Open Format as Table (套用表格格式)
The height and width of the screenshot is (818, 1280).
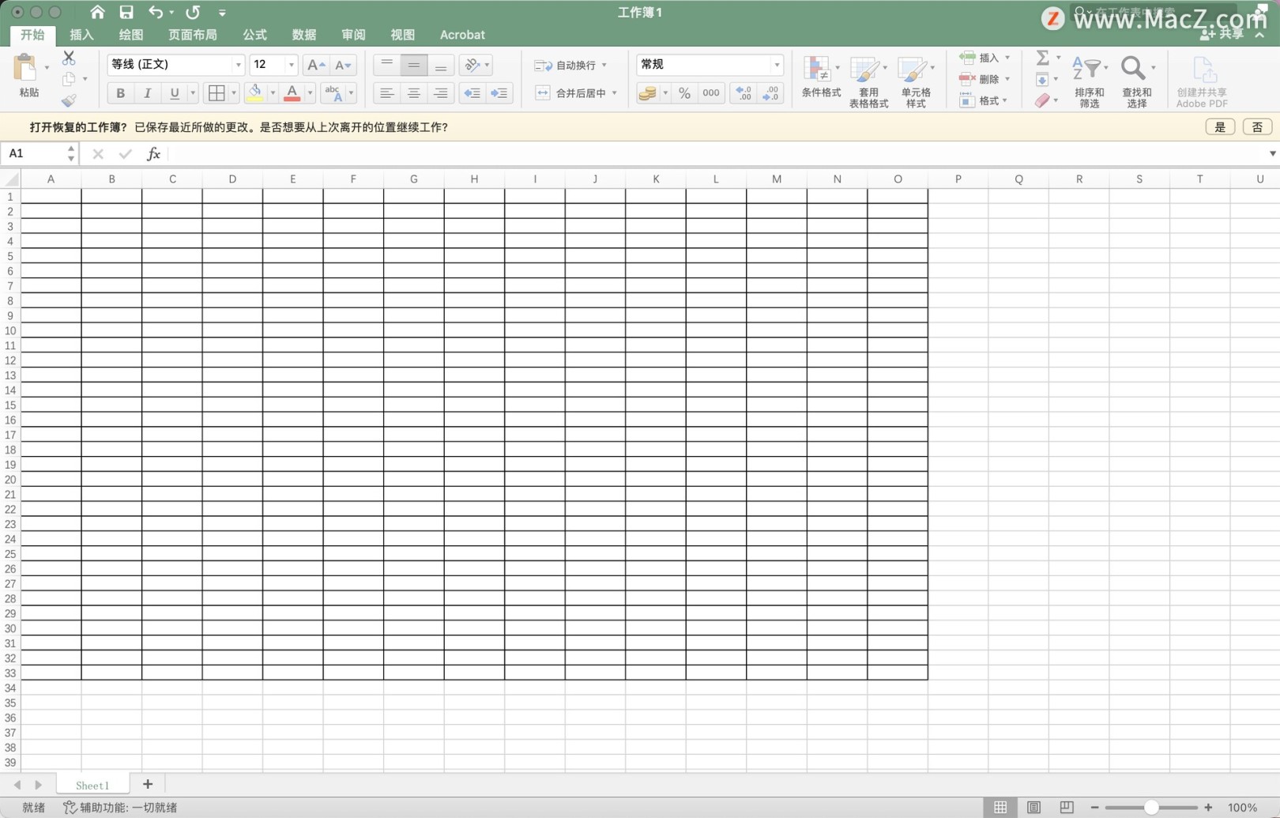(x=868, y=81)
